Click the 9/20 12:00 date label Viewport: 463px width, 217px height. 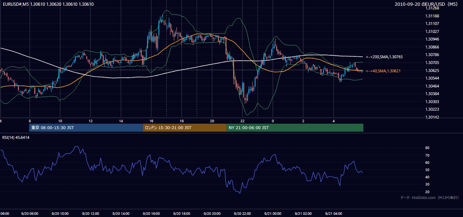pyautogui.click(x=91, y=214)
